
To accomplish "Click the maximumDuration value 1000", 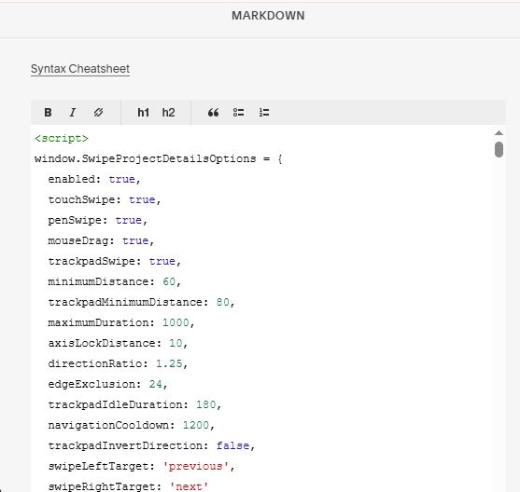I will click(176, 322).
